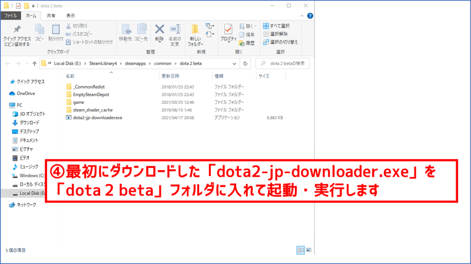Open ピクチャ in navigation pane
This screenshot has width=471, height=264.
click(x=22, y=149)
